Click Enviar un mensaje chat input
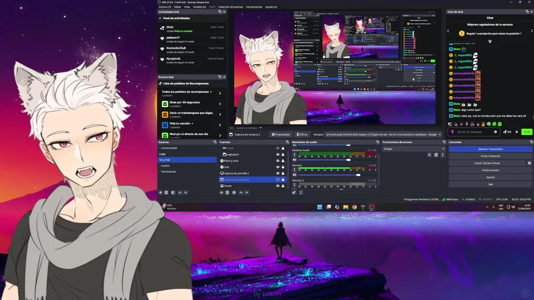This screenshot has width=534, height=300. (x=474, y=132)
